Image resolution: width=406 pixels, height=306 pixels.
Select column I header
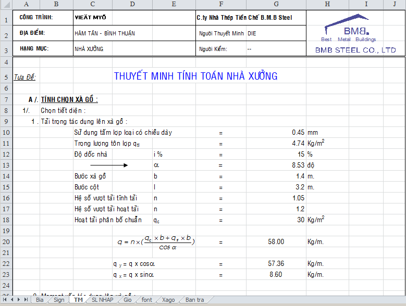point(366,4)
